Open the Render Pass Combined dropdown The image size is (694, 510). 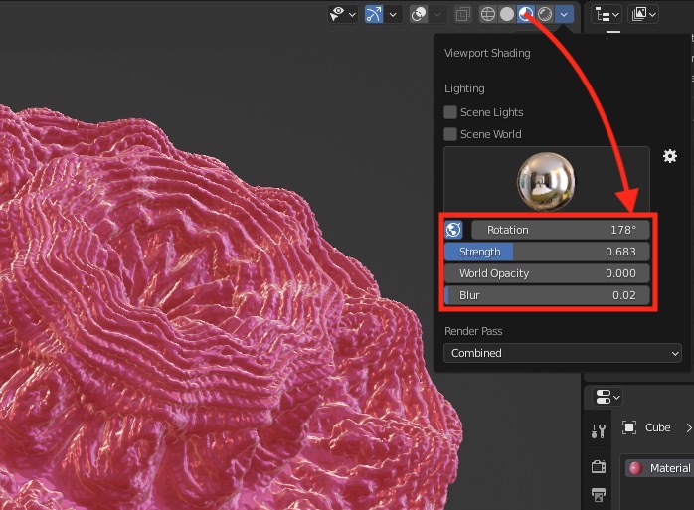tap(562, 353)
